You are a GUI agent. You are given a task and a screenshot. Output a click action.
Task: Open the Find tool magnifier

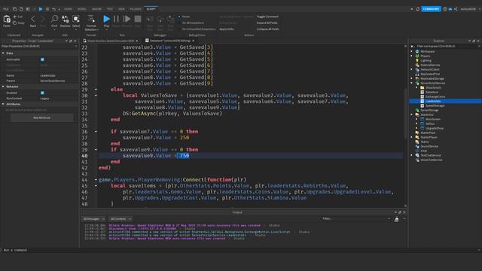[x=54, y=20]
